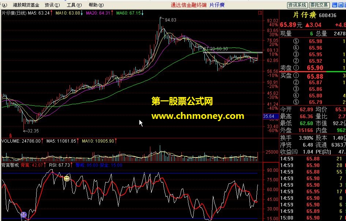Click the red S marker below the K-line
Viewport: 346px width, 221px height.
point(10,136)
